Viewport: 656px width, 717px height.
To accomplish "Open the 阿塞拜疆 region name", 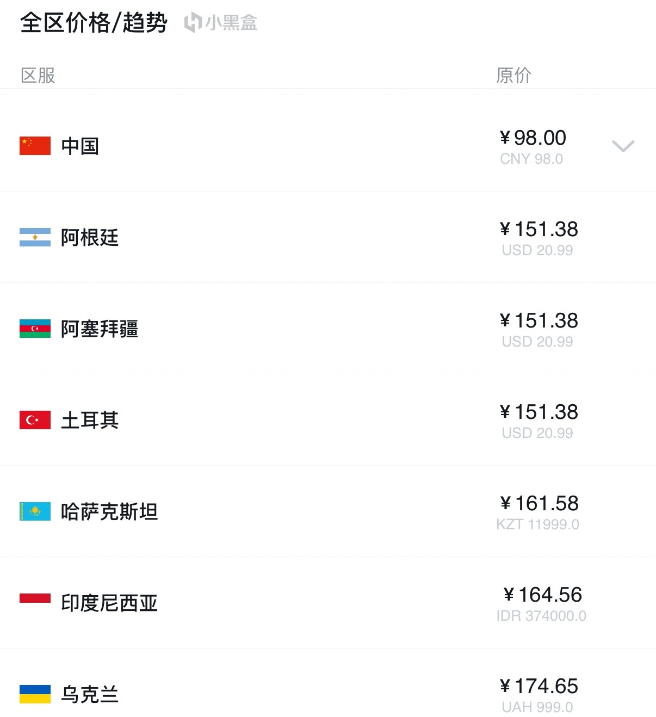I will pos(100,329).
